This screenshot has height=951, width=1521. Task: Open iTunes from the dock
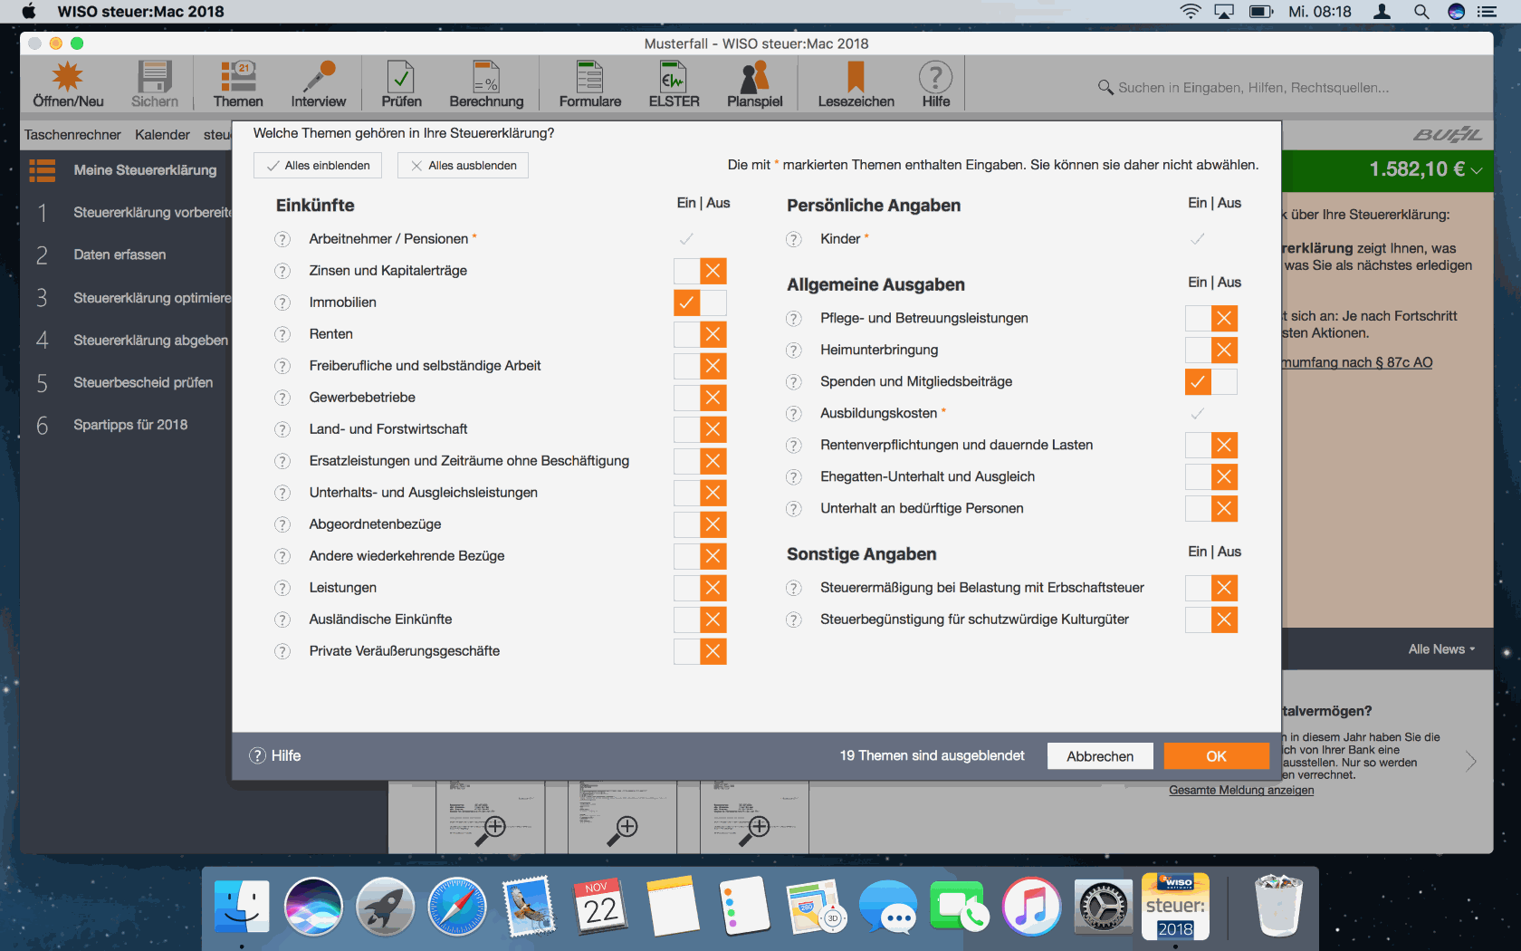1031,907
